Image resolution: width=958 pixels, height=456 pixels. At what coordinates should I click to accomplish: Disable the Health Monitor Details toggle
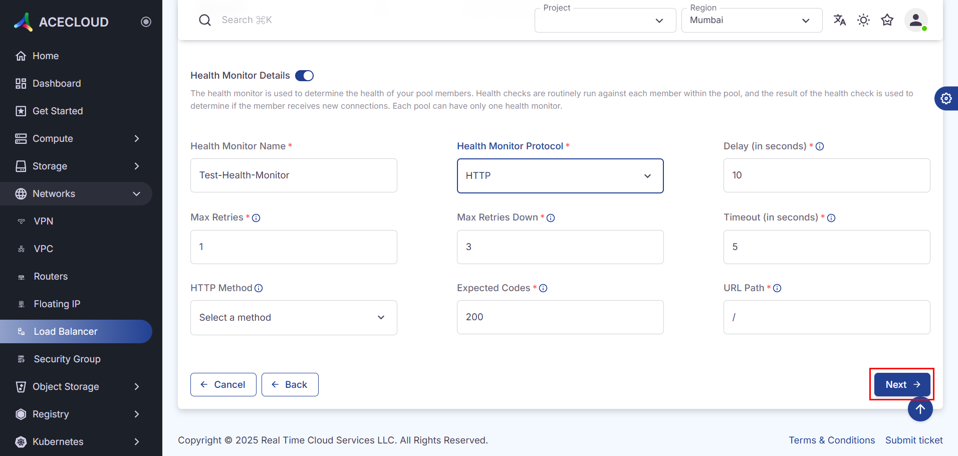coord(304,76)
